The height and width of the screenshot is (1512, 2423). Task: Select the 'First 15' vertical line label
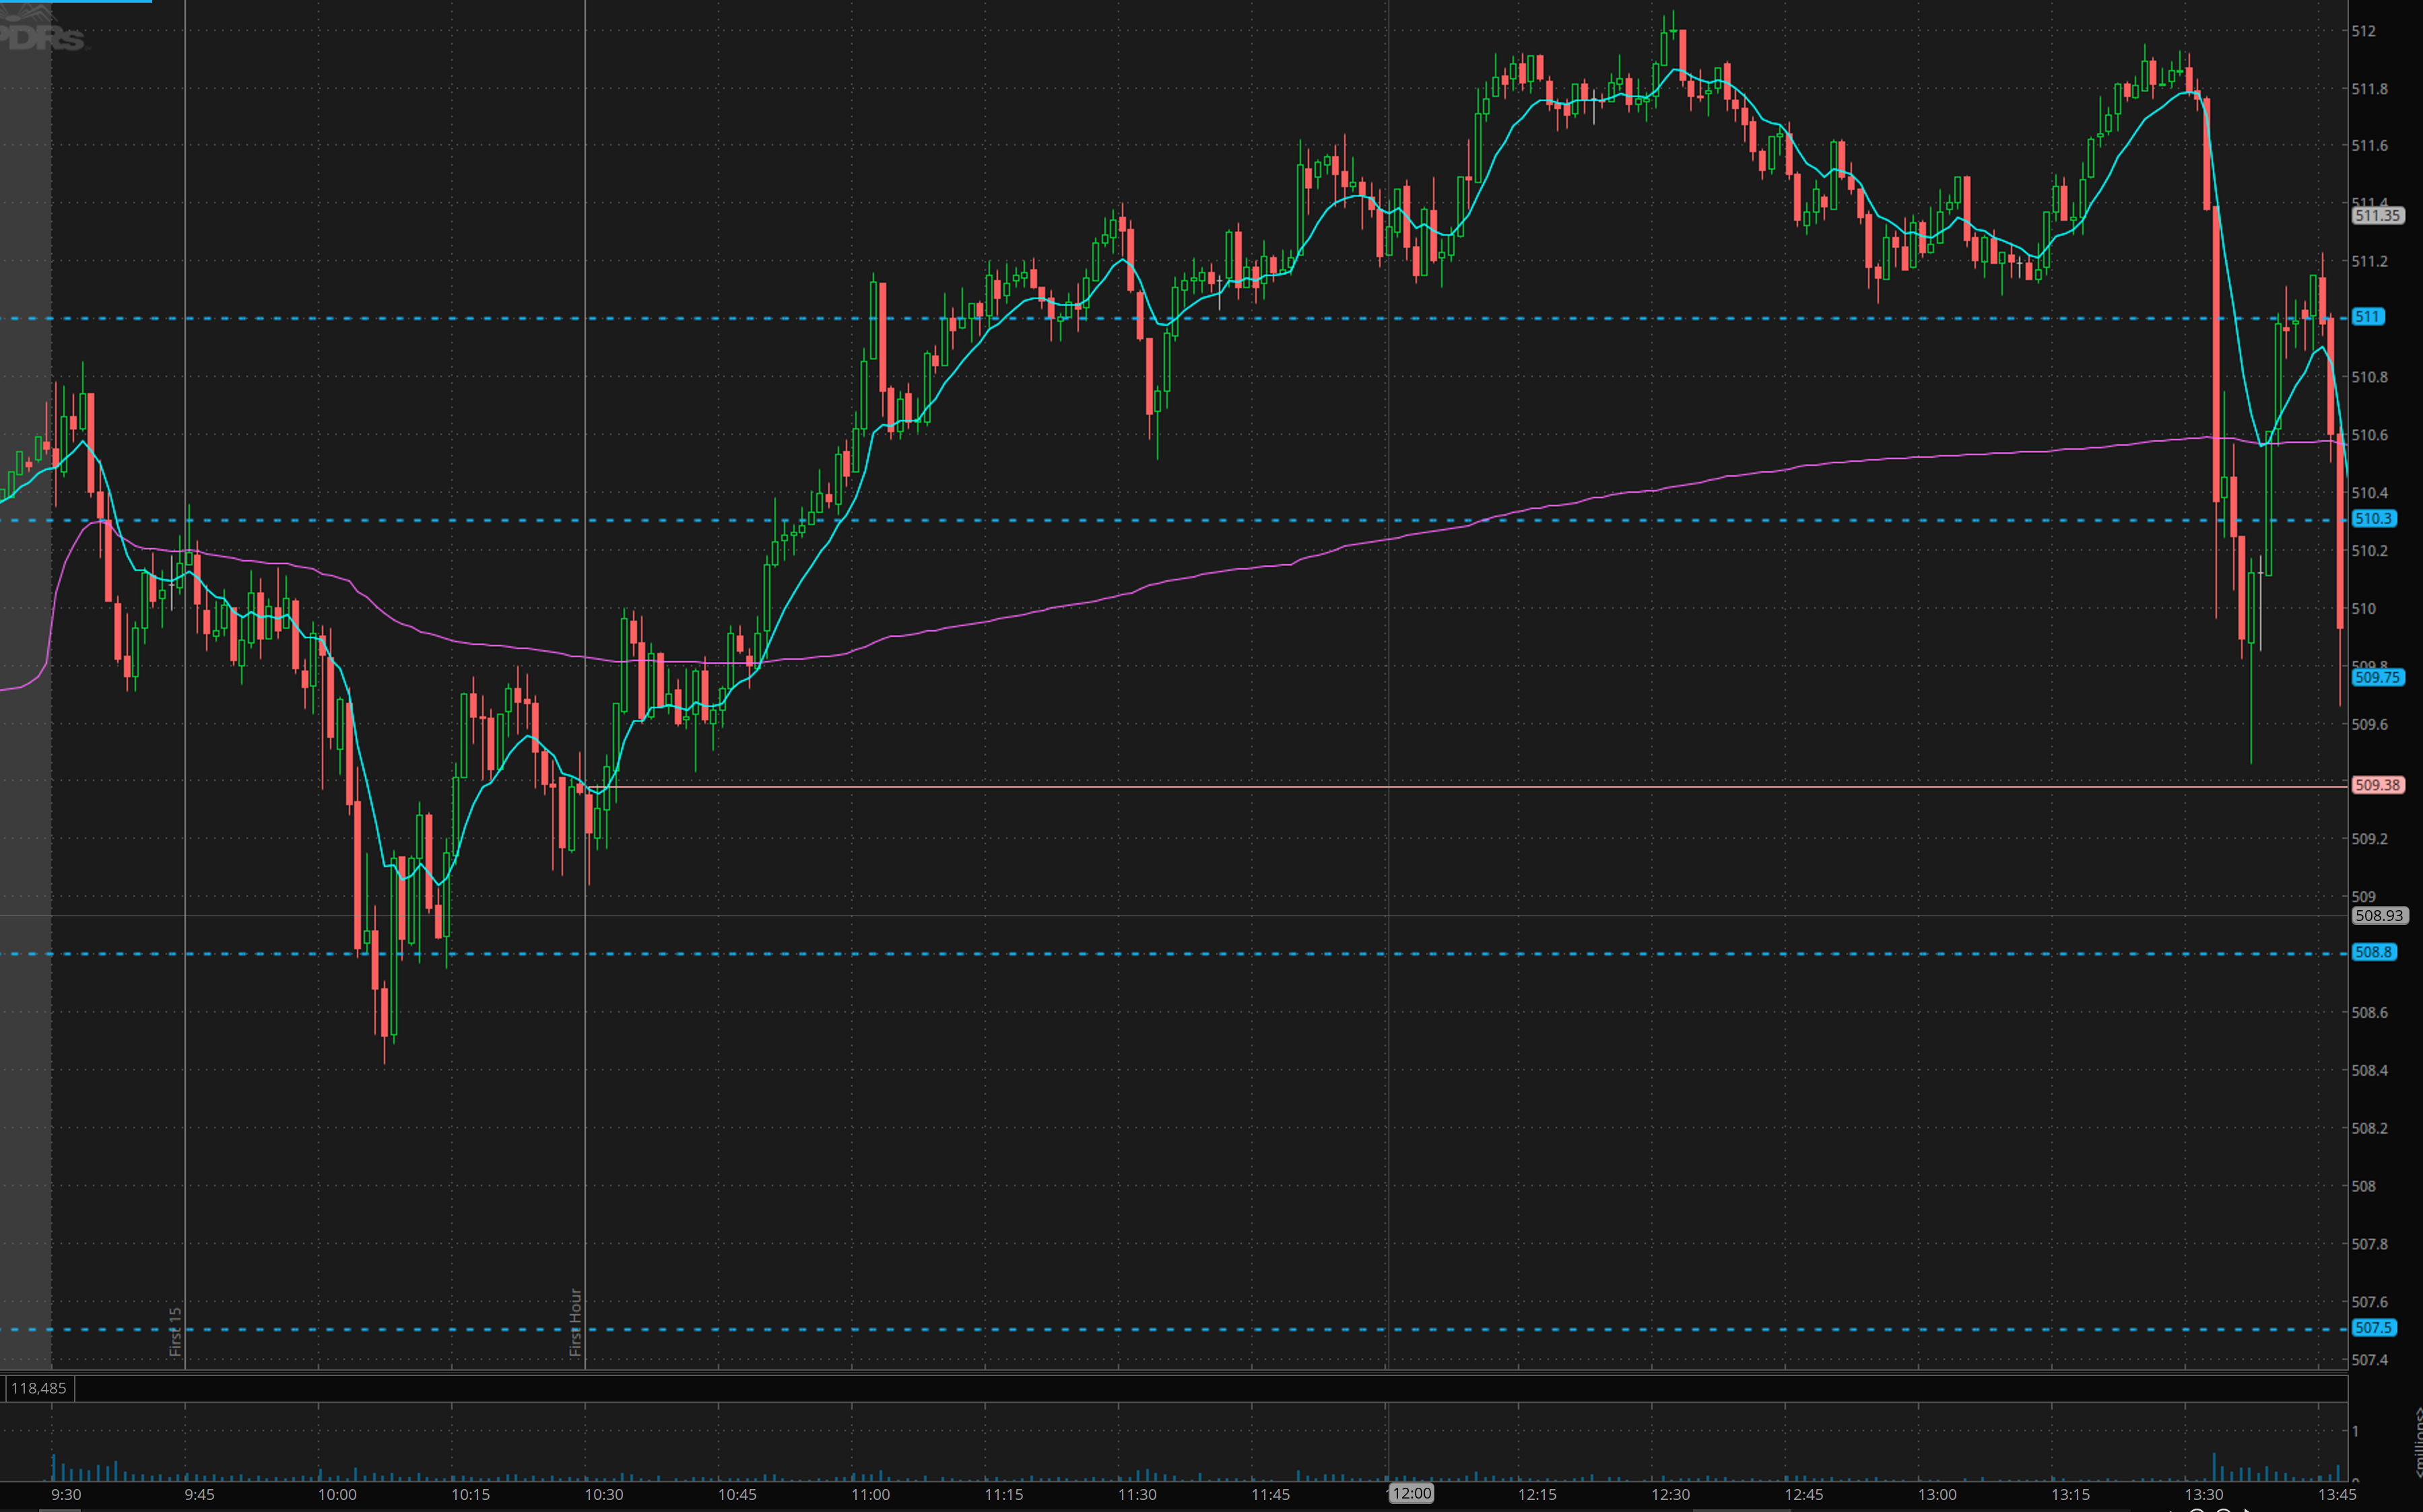pos(175,1331)
